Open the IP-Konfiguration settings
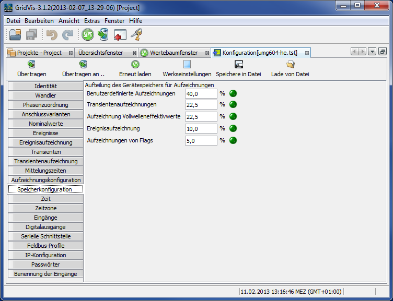 coord(45,255)
